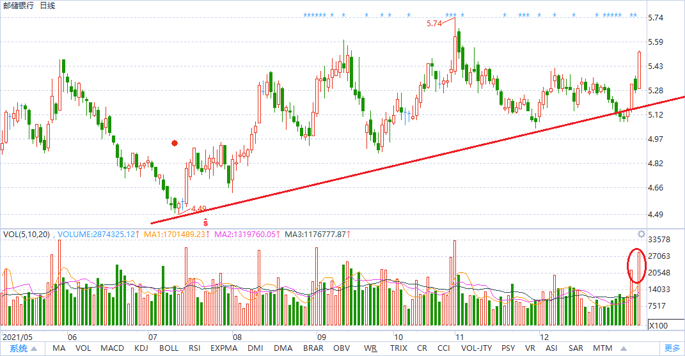Click the 4.49 low price label

(199, 209)
